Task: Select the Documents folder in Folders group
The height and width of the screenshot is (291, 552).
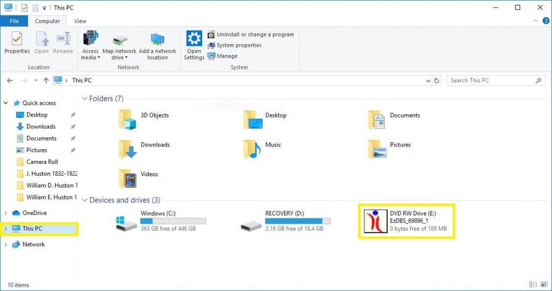Action: [x=394, y=120]
